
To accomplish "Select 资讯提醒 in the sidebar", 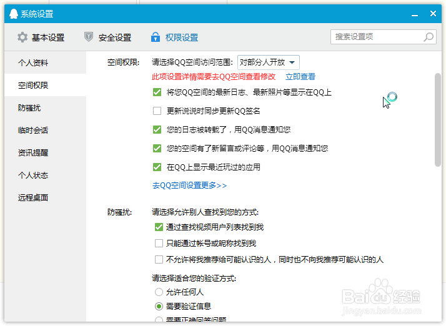I will (45, 152).
